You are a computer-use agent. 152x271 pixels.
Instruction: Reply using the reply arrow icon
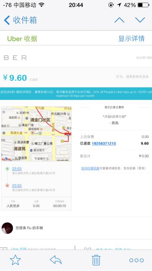tap(56, 260)
